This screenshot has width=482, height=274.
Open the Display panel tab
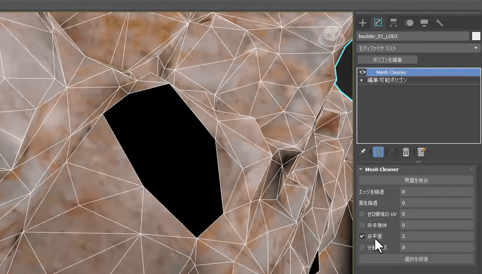[424, 23]
